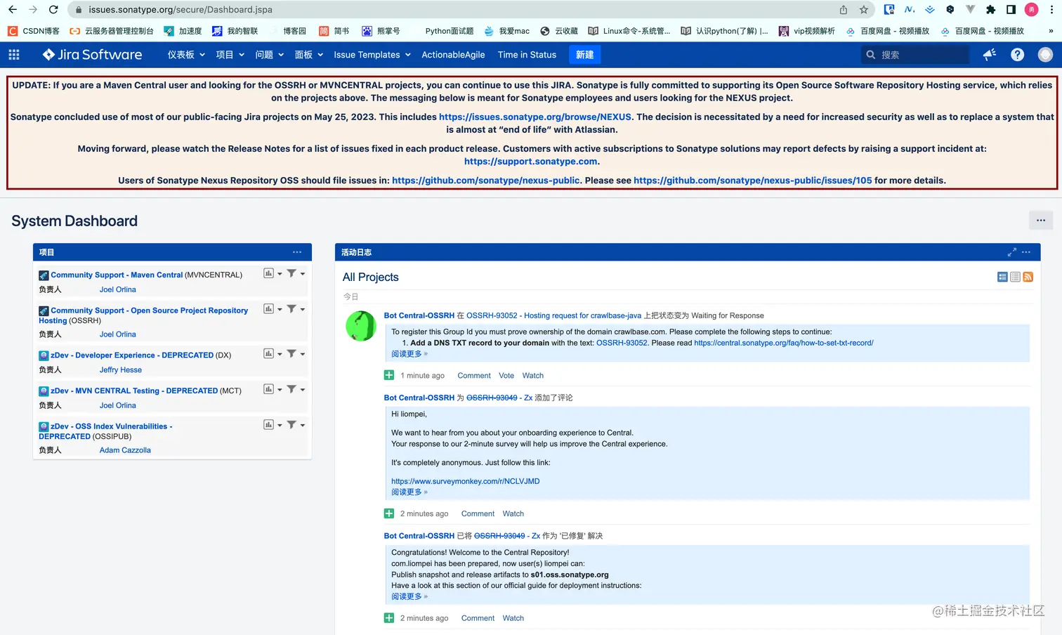Image resolution: width=1062 pixels, height=635 pixels.
Task: Maximize the 活动日志 gadget
Action: 1012,252
